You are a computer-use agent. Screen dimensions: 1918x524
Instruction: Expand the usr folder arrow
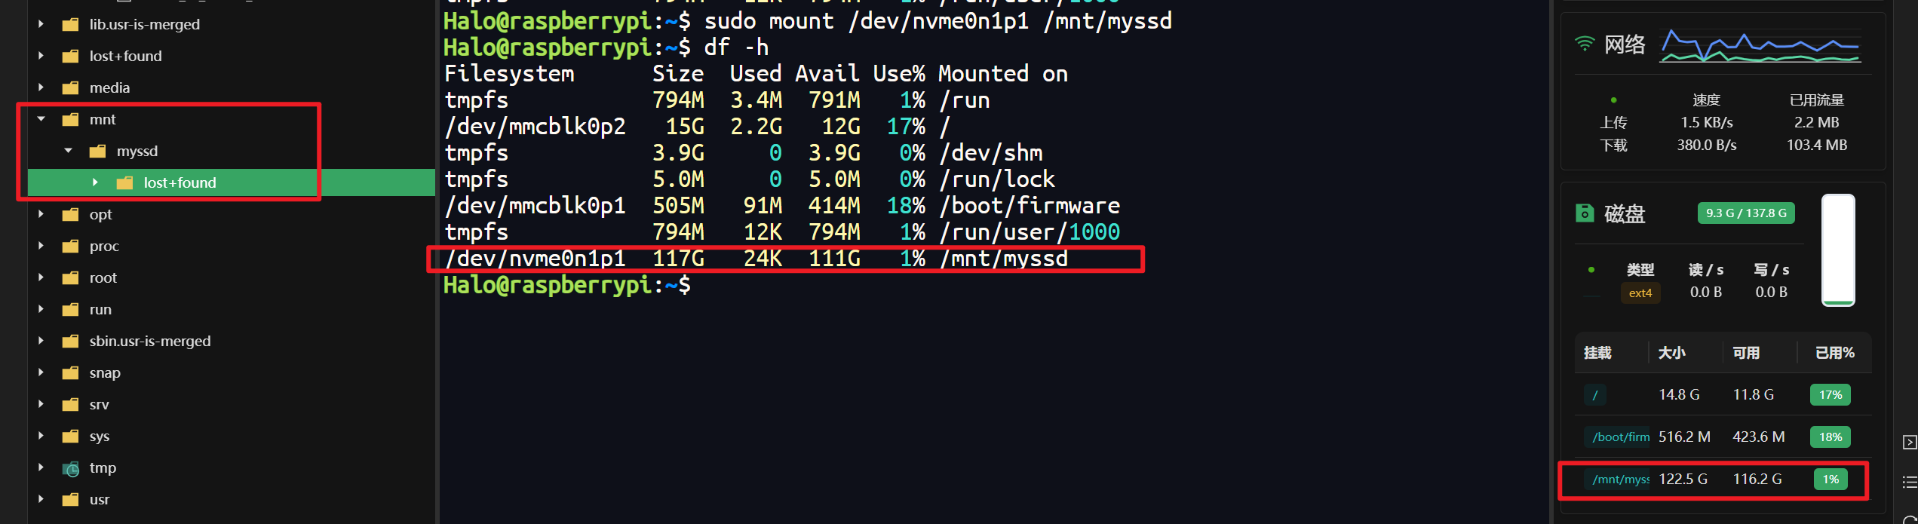pyautogui.click(x=41, y=500)
